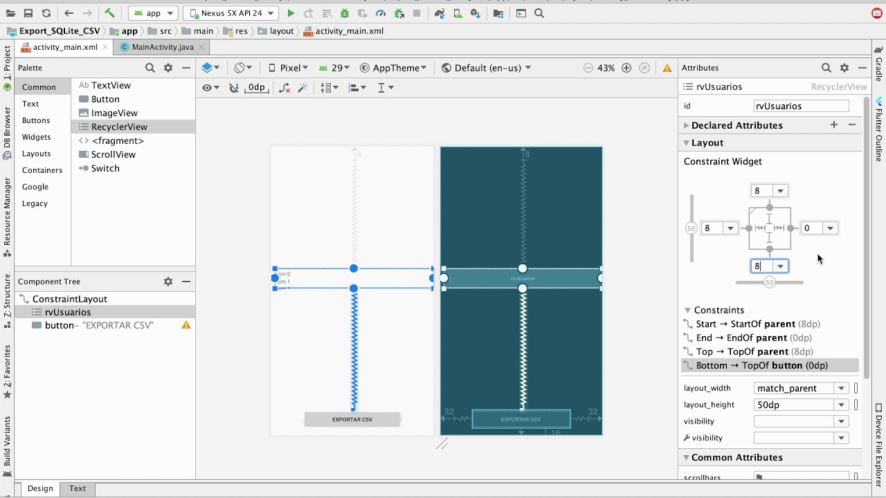Zoom in the design surface
886x498 pixels.
[x=626, y=68]
